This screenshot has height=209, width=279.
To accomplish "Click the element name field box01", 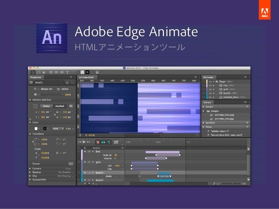I will (49, 82).
